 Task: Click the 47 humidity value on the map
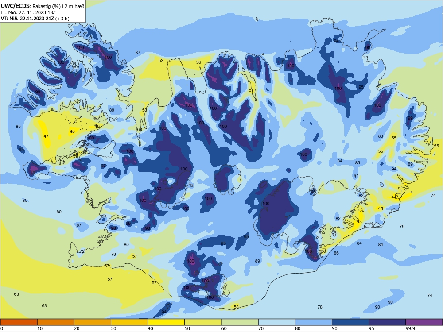point(46,136)
